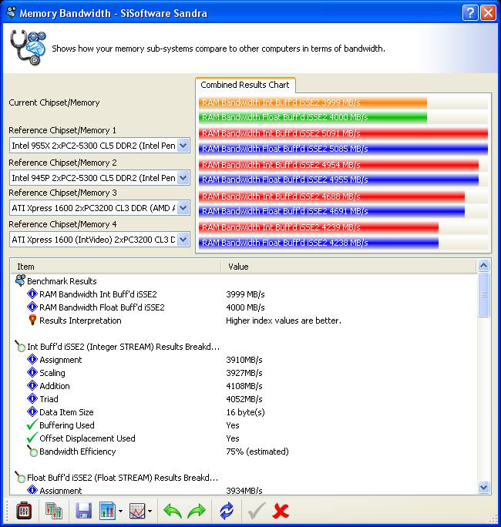Open Reference Chipset/Memory 1 dropdown (Intel 955X)
Viewport: 501px width, 527px height.
(x=183, y=146)
